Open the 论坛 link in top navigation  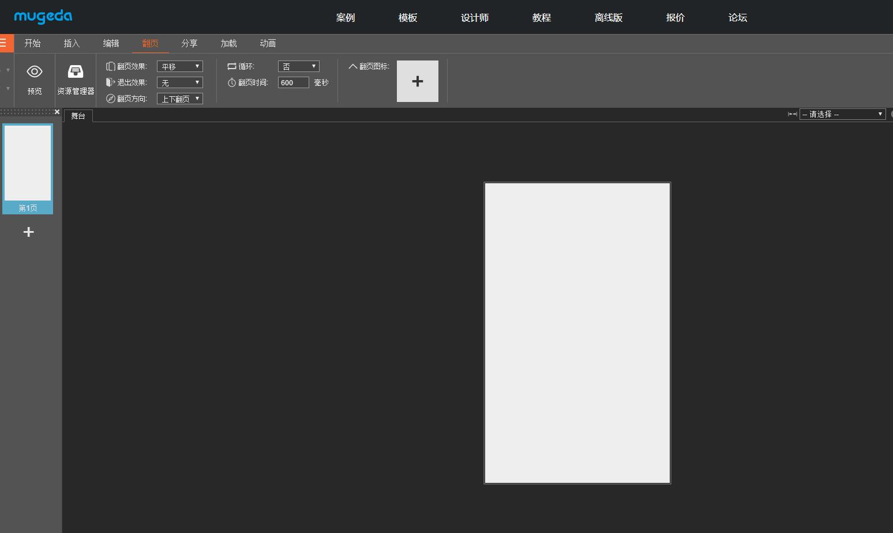tap(738, 17)
